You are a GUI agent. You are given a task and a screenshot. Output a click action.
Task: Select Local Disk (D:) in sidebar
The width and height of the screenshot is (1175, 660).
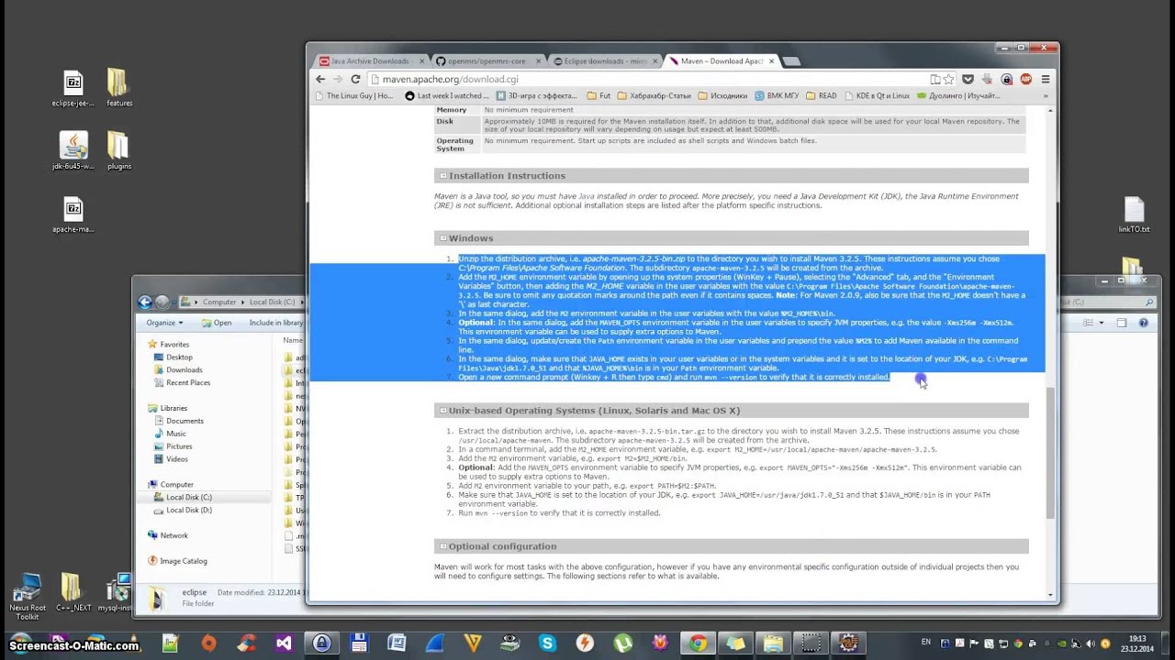(189, 510)
